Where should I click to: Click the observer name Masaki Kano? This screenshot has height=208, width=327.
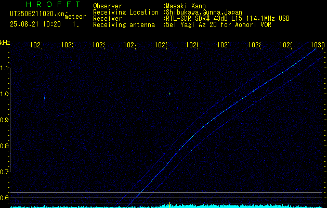coord(185,6)
